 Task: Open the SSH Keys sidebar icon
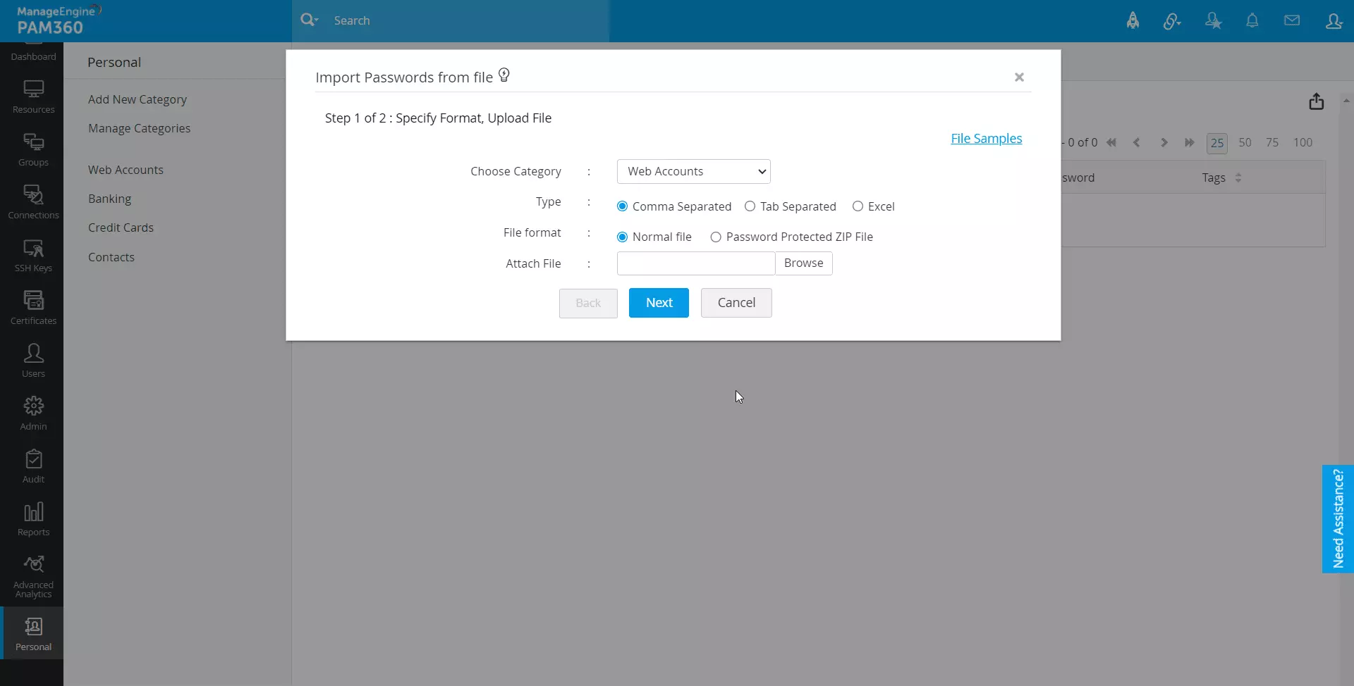pos(33,255)
